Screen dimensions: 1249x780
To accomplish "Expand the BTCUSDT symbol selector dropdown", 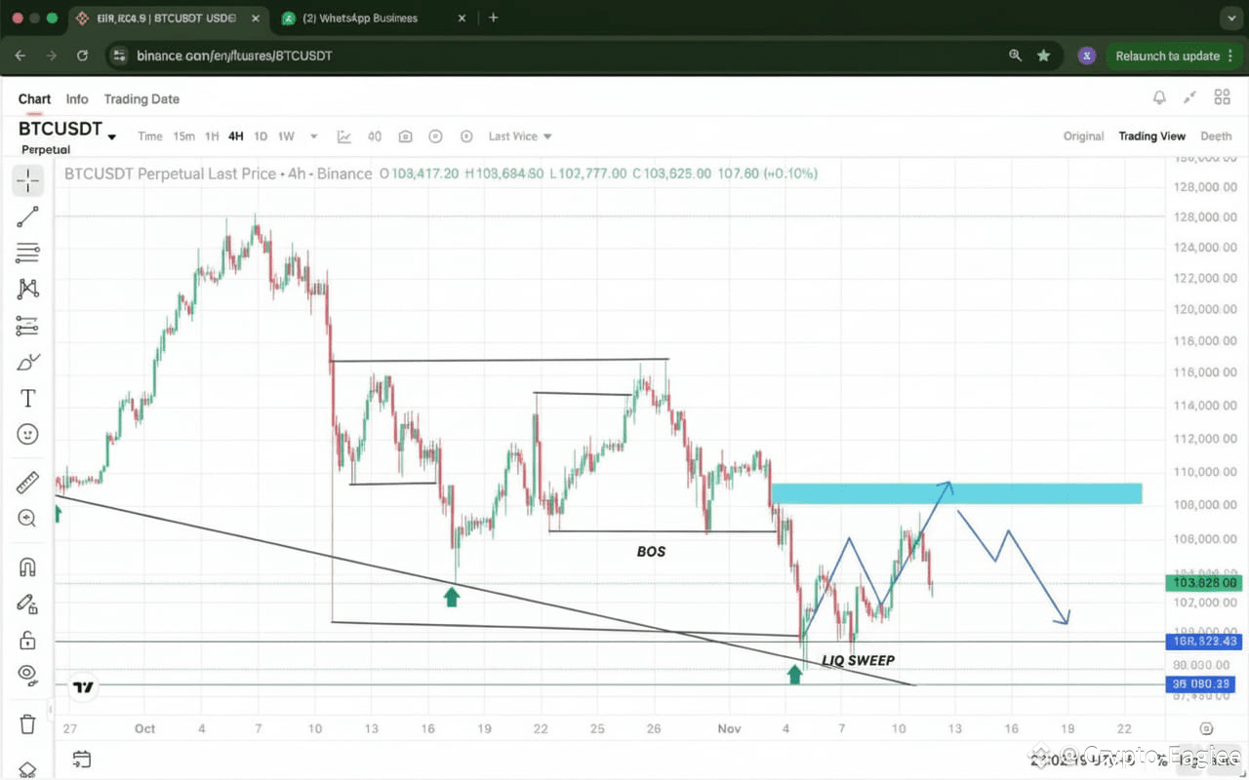I will click(x=112, y=136).
